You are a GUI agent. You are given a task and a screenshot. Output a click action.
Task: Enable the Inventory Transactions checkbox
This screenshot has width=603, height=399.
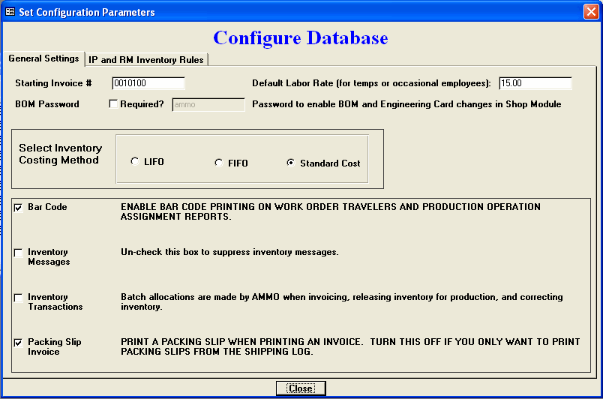pyautogui.click(x=18, y=298)
